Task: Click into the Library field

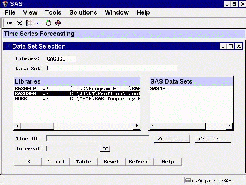Action: (x=61, y=59)
